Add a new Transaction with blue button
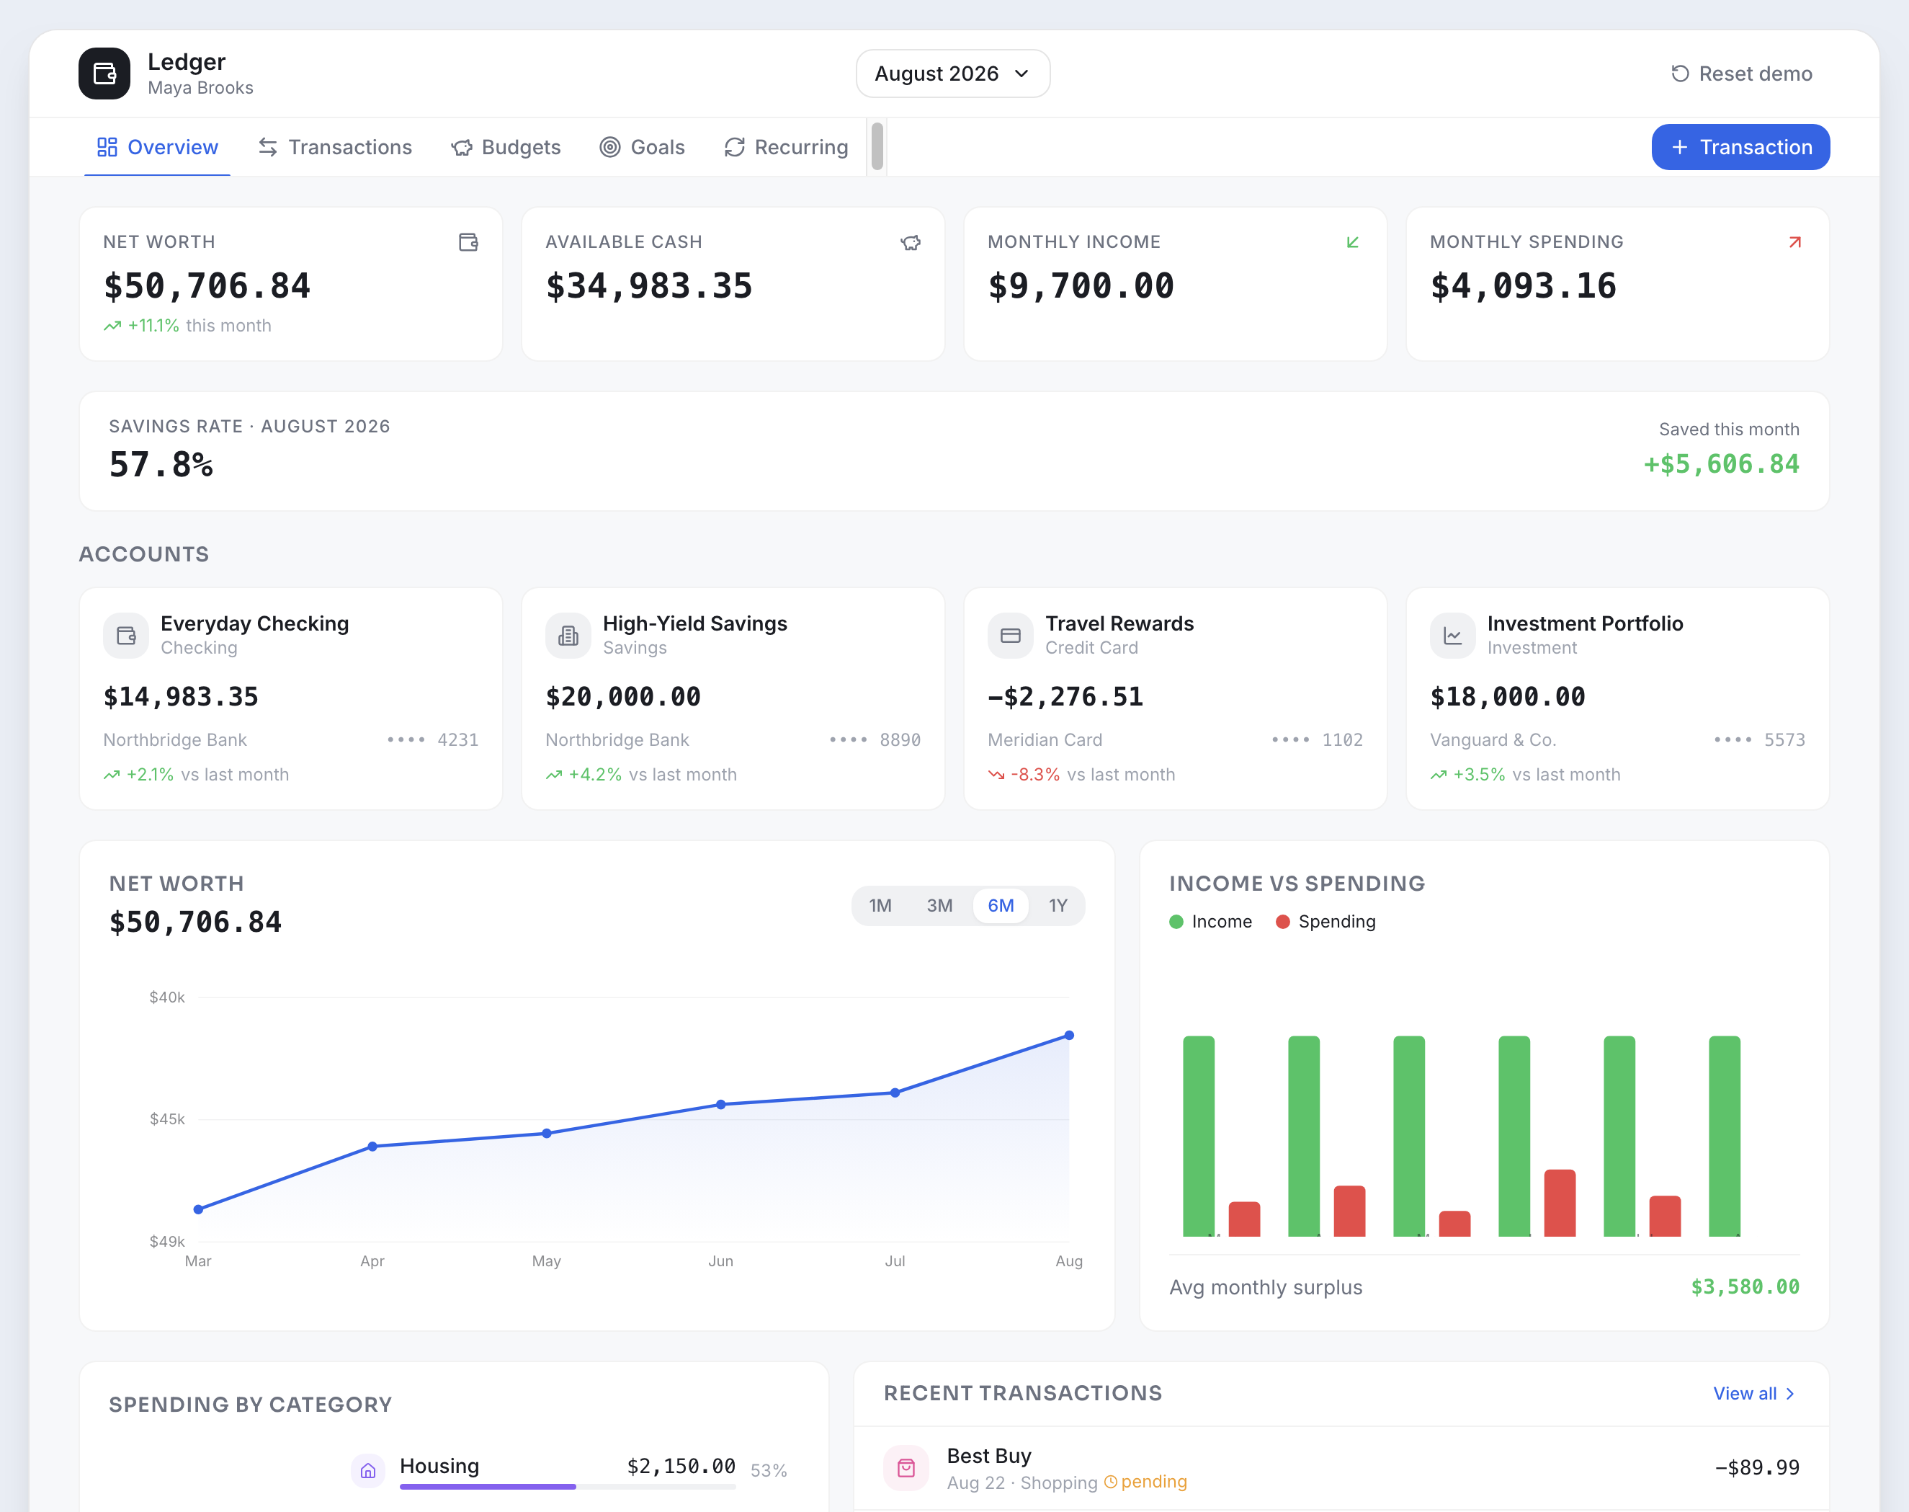 (x=1741, y=147)
